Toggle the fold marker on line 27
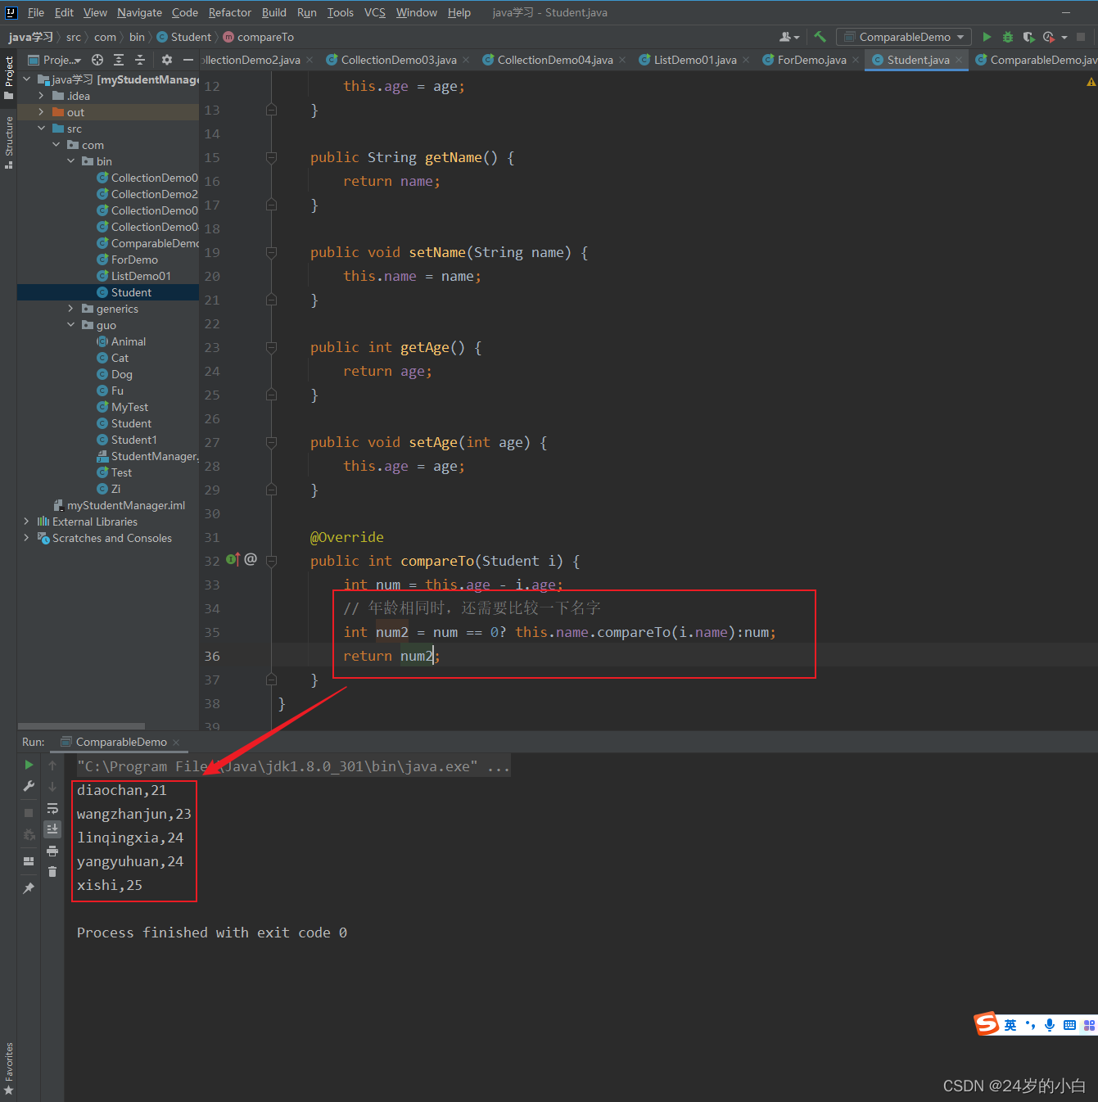 [271, 442]
